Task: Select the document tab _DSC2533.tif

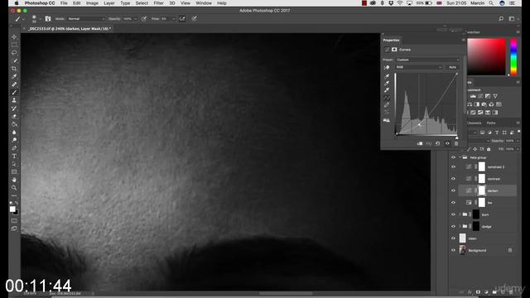Action: (69, 29)
